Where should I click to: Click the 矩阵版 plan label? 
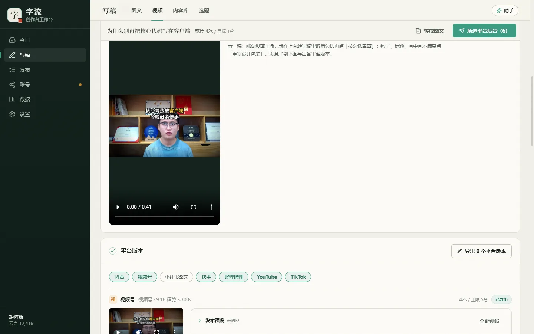pos(16,317)
